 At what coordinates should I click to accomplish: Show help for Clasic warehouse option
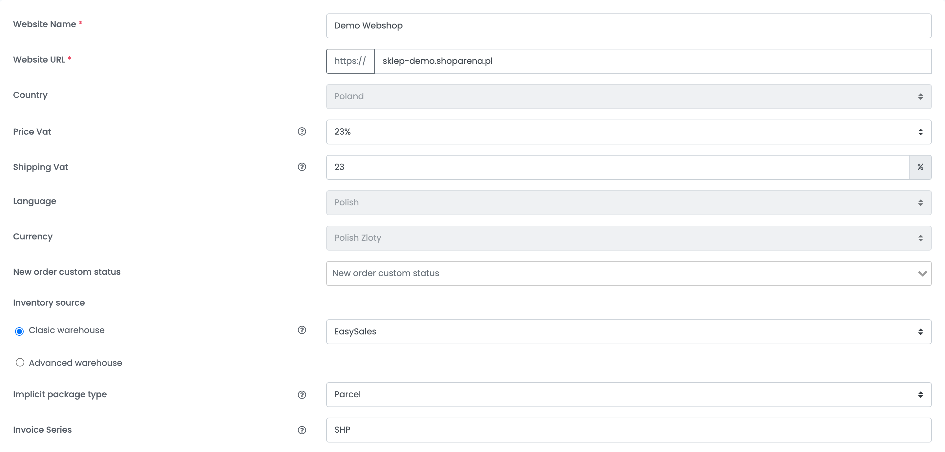[302, 330]
